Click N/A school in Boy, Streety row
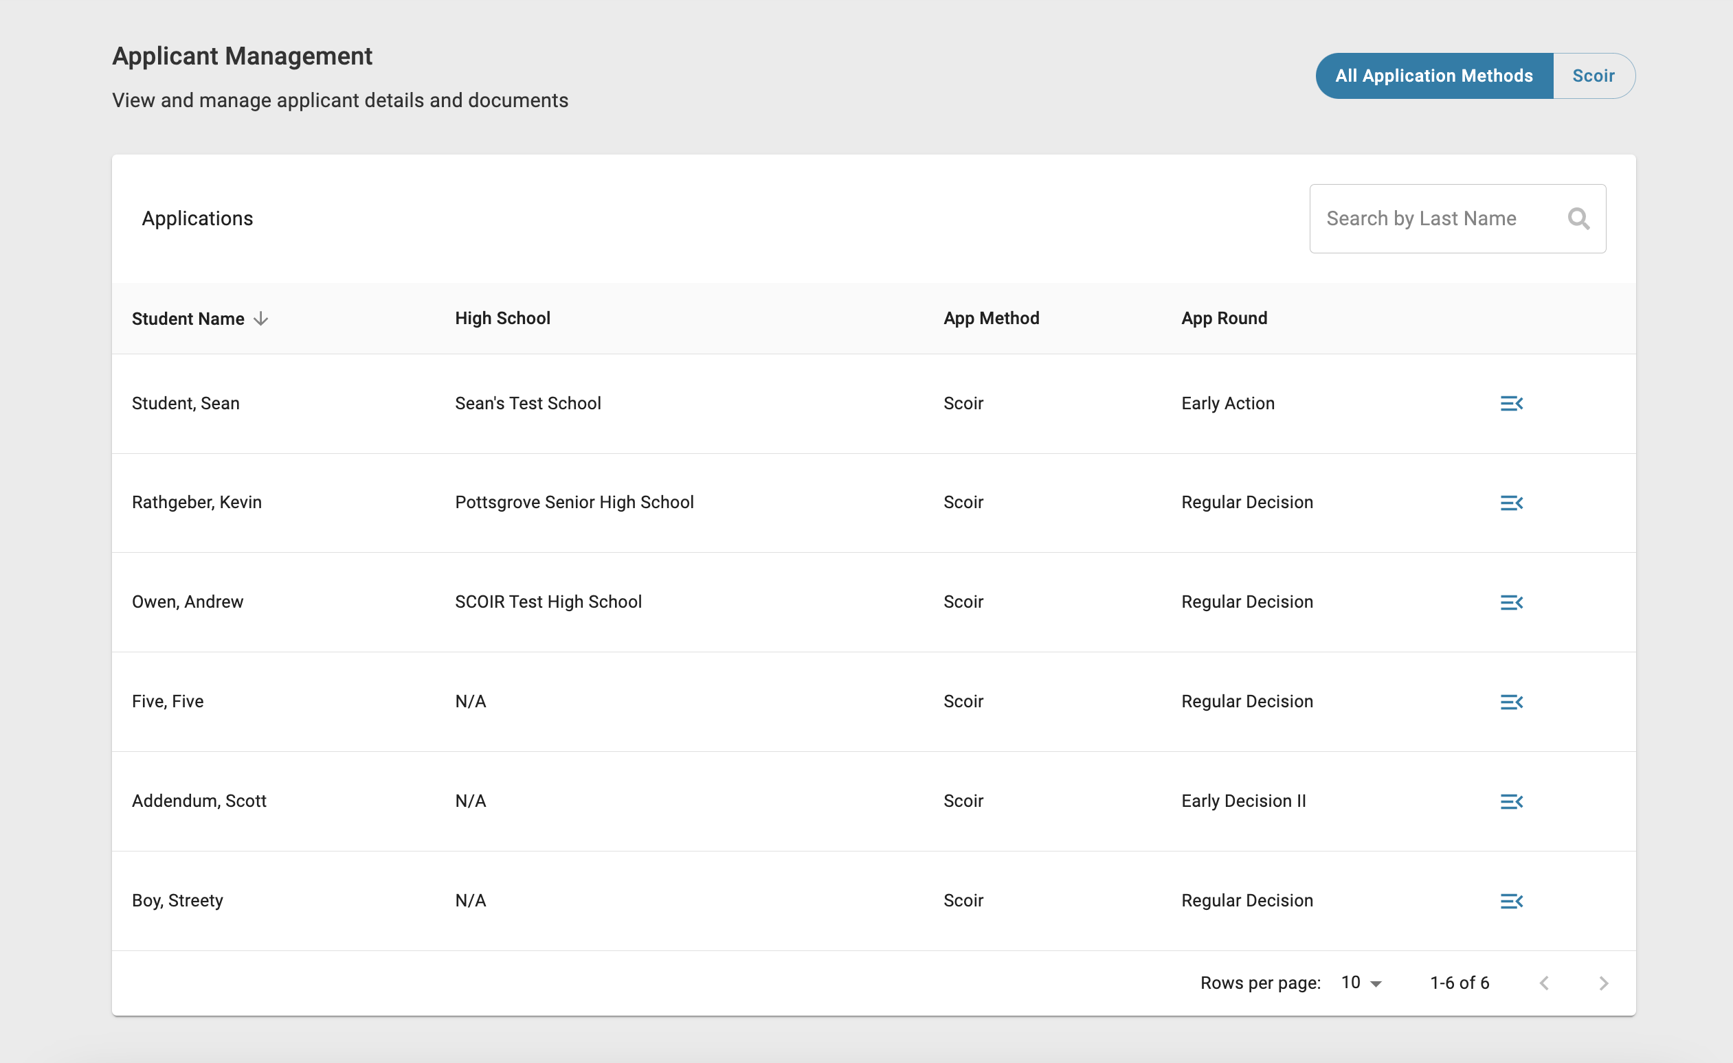The height and width of the screenshot is (1063, 1733). coord(471,901)
